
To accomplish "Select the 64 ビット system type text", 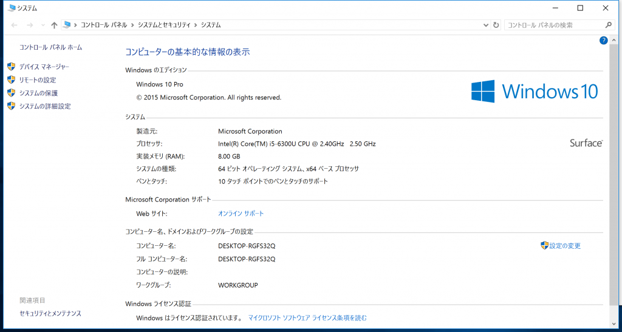I will 289,169.
